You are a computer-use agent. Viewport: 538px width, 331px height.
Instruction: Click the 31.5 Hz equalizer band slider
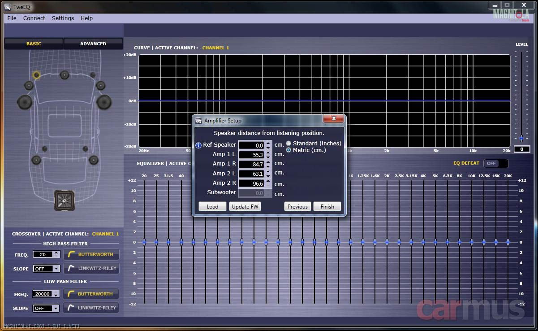[168, 242]
